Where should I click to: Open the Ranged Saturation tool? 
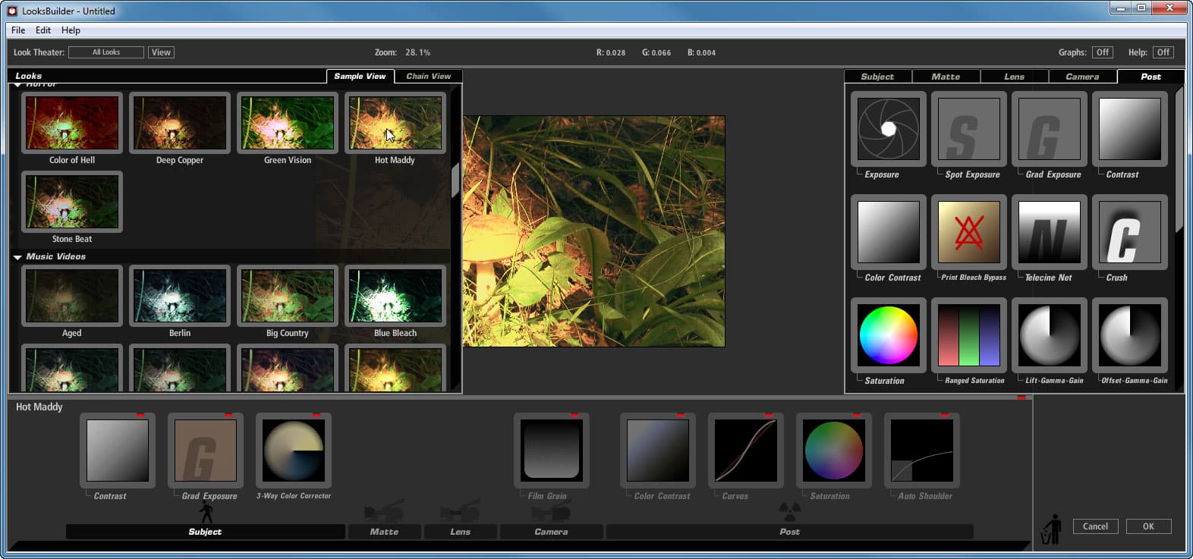[968, 335]
